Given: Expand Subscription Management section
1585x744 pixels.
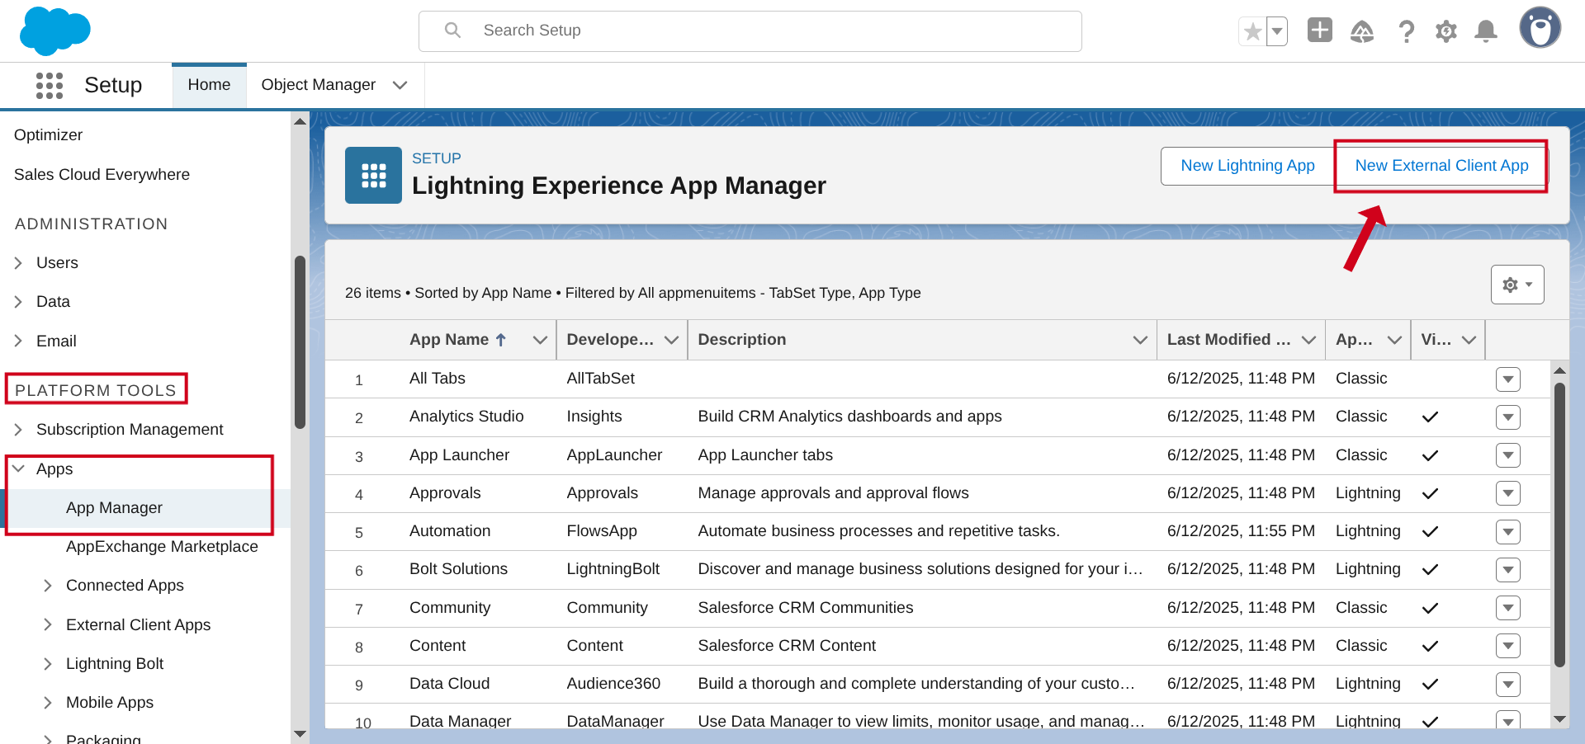Looking at the screenshot, I should (x=18, y=430).
